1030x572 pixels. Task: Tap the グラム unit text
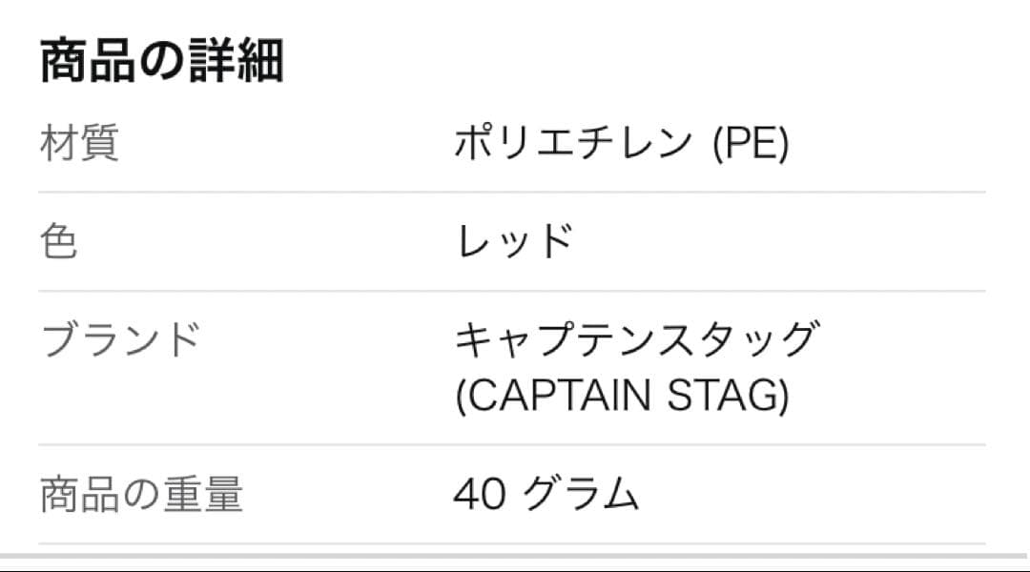[581, 495]
